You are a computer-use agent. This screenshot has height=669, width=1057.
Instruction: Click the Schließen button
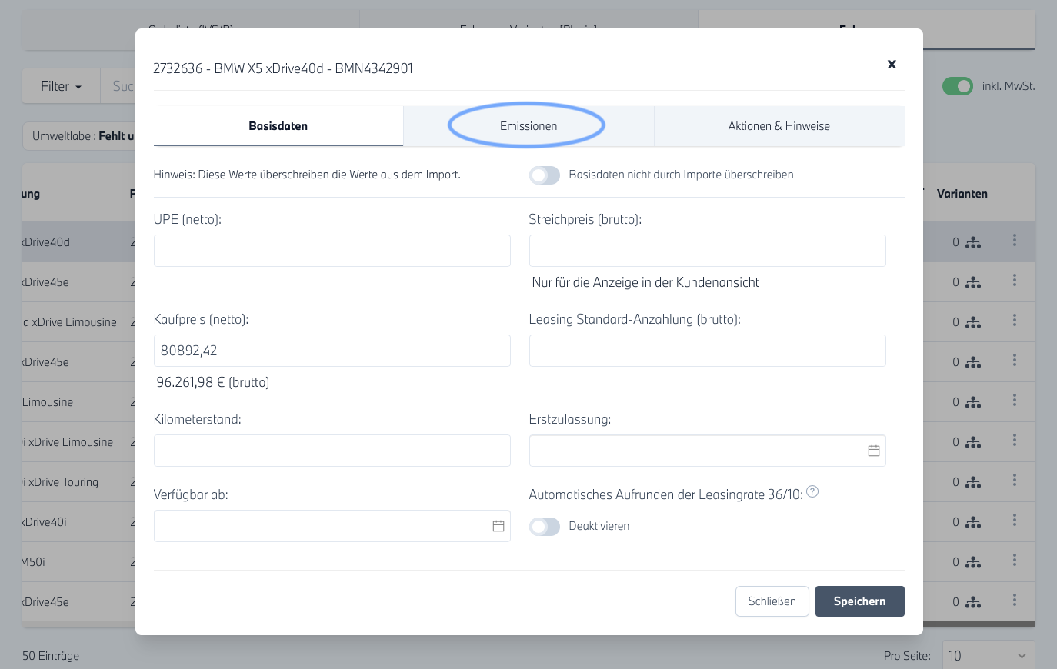click(772, 601)
